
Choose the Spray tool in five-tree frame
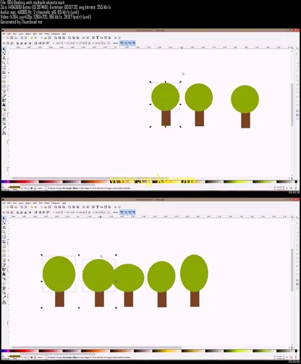coord(4,279)
